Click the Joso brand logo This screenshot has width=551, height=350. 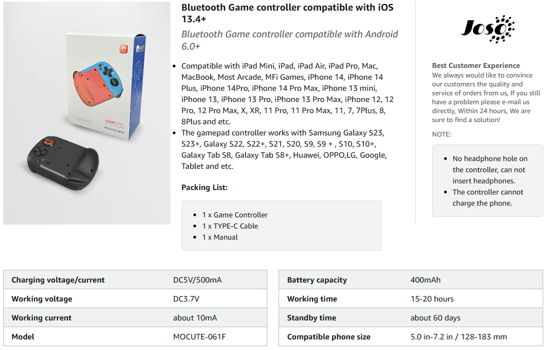487,30
